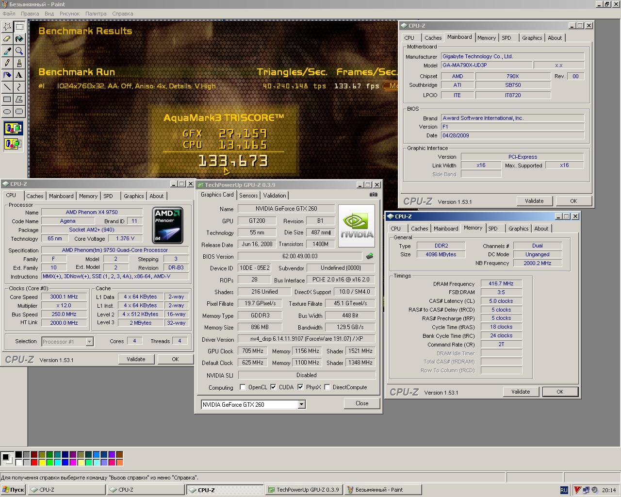621x497 pixels.
Task: Click the NVIDIA logo in GPU-Z
Action: click(x=357, y=226)
